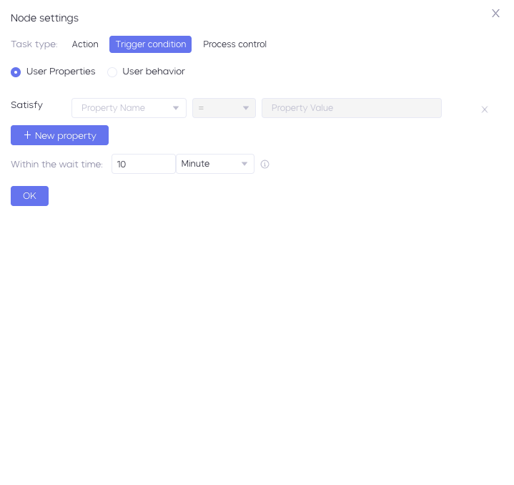The width and height of the screenshot is (514, 485).
Task: Switch to the Process control tab
Action: tap(234, 44)
